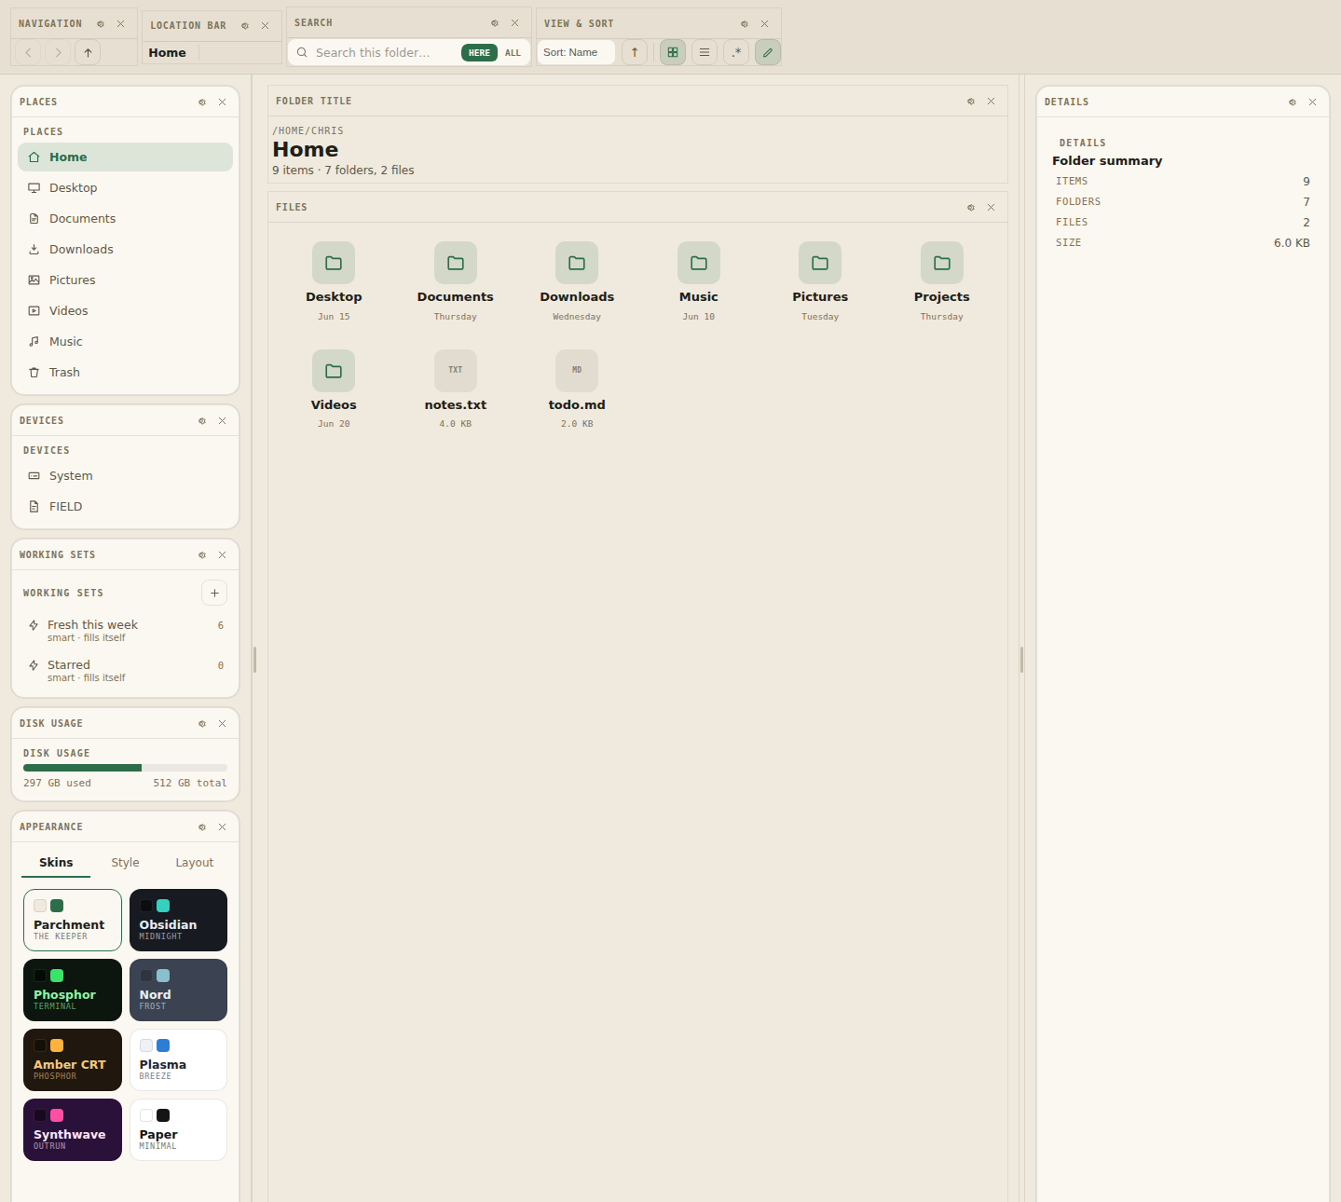Select the Documents folder in Files

(x=456, y=281)
